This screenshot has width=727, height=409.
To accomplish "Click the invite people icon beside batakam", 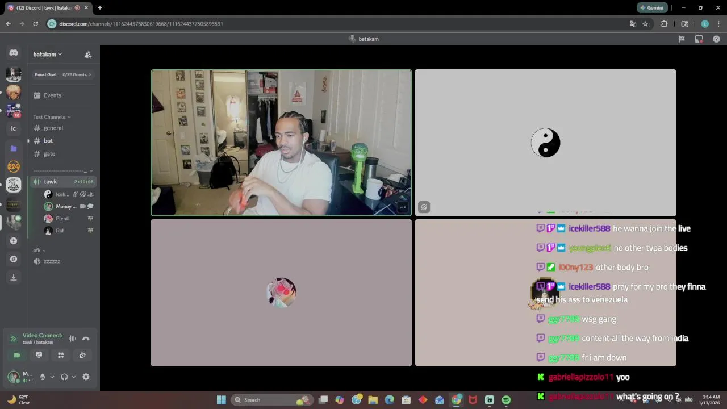I will [x=88, y=55].
